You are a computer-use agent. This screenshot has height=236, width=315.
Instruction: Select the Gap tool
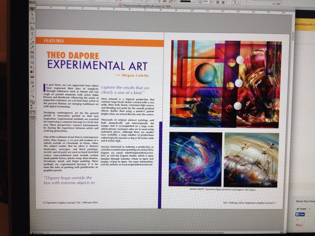32,23
